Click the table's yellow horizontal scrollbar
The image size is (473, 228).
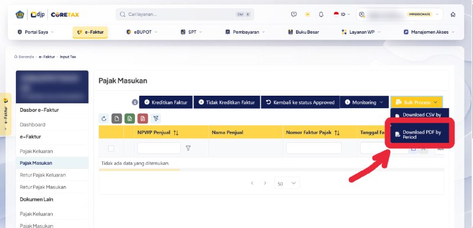click(139, 170)
